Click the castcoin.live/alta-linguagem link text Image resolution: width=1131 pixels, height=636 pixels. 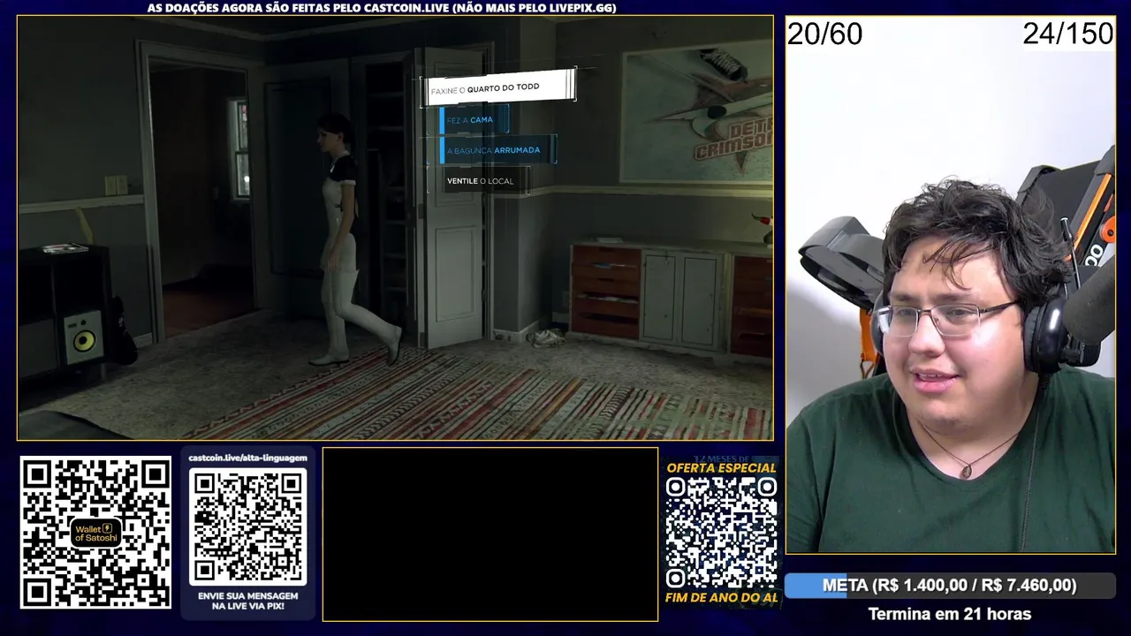tap(248, 458)
